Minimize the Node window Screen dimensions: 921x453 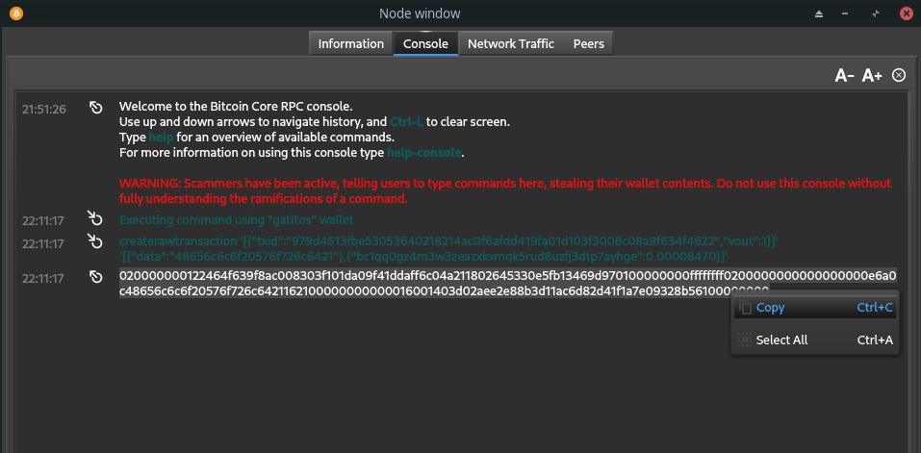(845, 13)
